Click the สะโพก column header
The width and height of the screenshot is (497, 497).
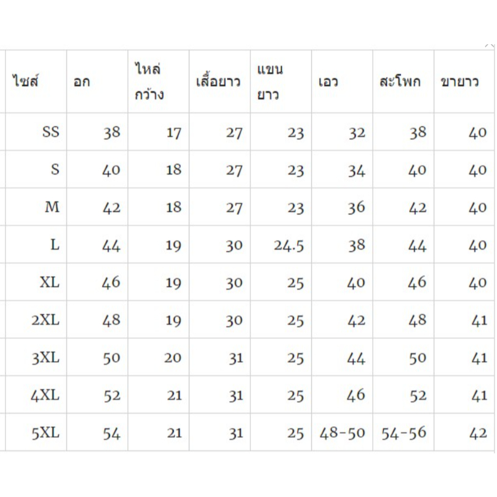point(400,82)
